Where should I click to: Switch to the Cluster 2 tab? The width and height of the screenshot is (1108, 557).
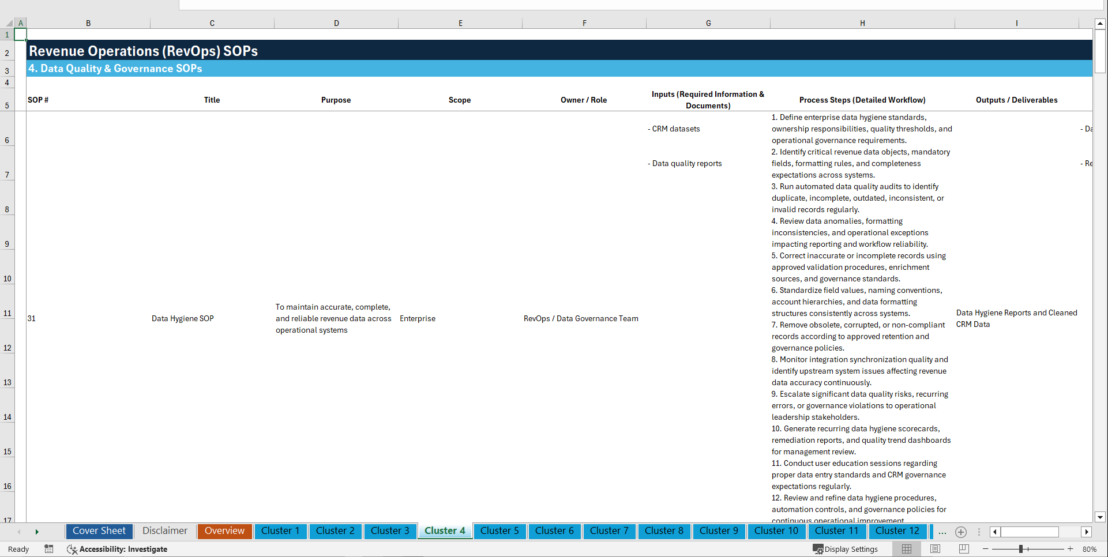click(335, 531)
